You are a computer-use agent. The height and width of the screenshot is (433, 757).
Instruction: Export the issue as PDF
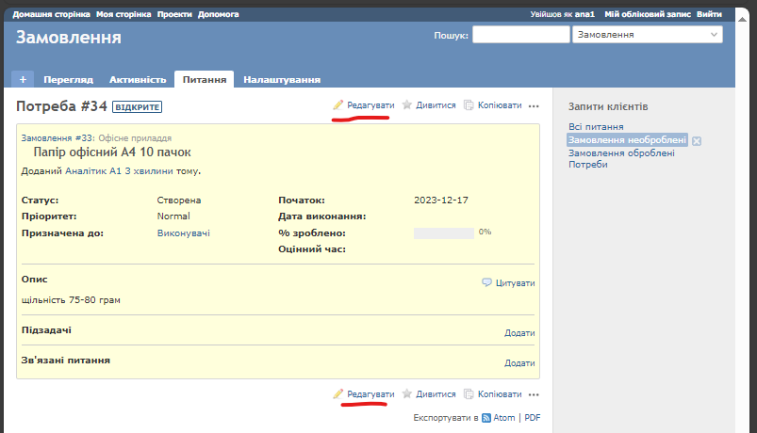(x=532, y=418)
